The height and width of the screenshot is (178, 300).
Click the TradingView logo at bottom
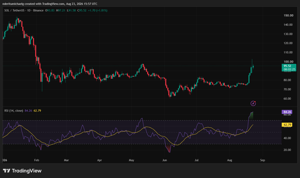point(22,171)
